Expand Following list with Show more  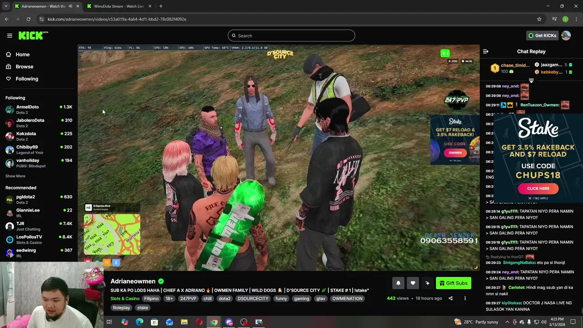(15, 176)
